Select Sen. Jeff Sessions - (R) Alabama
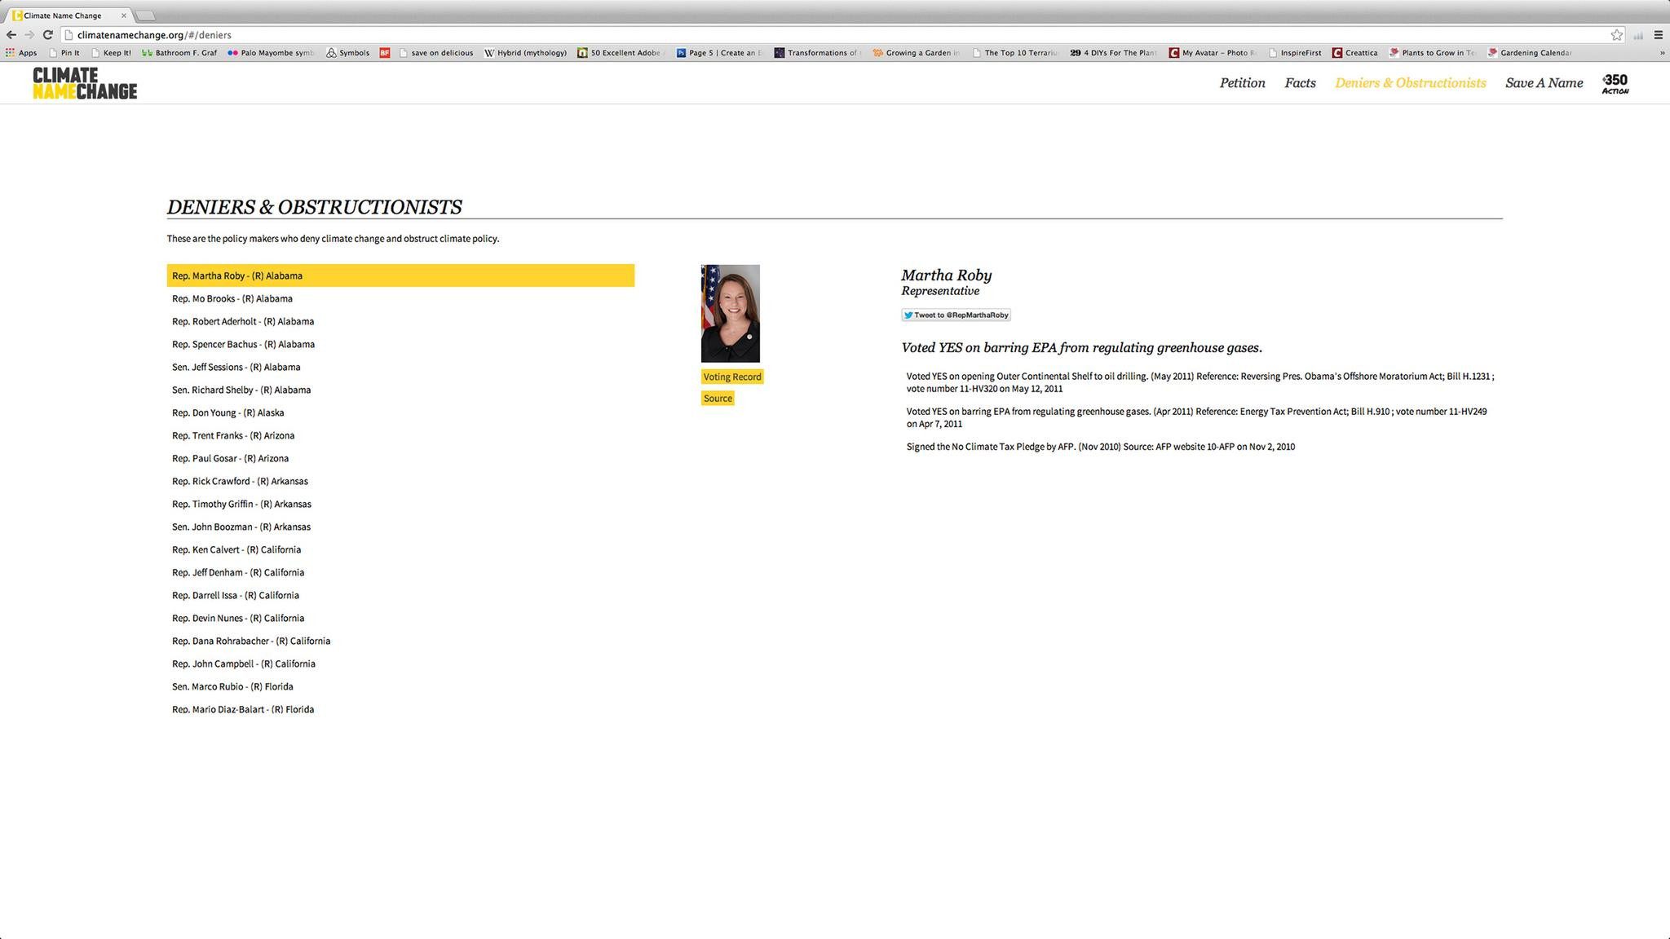The image size is (1670, 939). pos(400,367)
